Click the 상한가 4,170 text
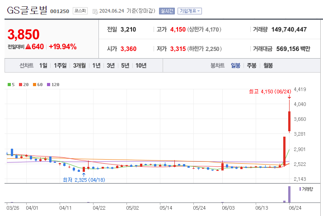Screen dimensions: 323x216 point(204,29)
